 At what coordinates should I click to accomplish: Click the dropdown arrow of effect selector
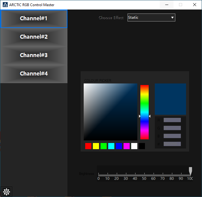(x=172, y=17)
